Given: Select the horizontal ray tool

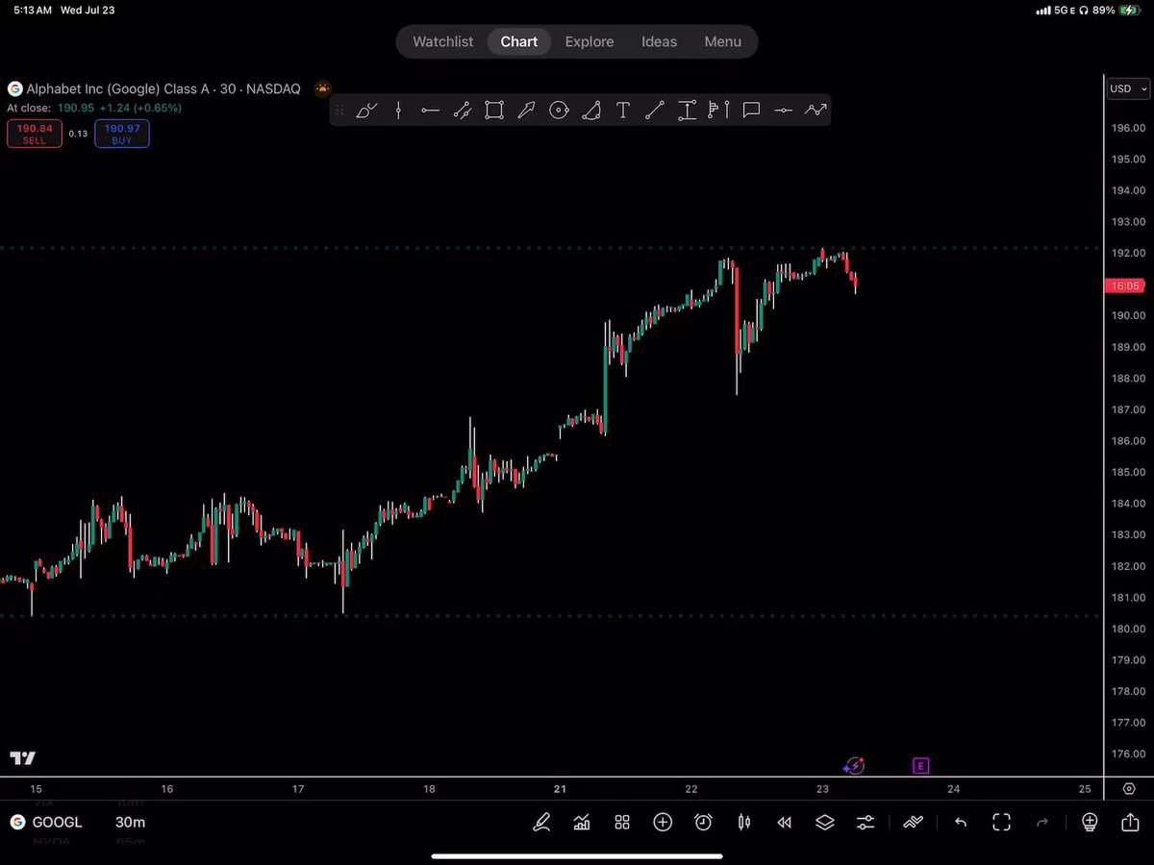Looking at the screenshot, I should click(430, 111).
